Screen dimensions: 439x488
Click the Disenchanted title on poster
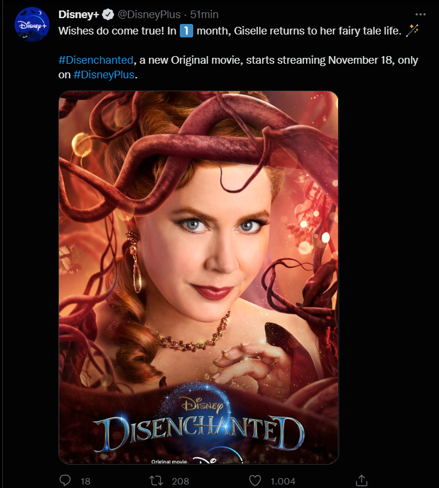click(x=198, y=432)
